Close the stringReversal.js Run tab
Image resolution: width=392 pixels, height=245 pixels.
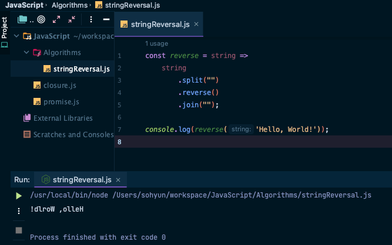click(x=118, y=180)
